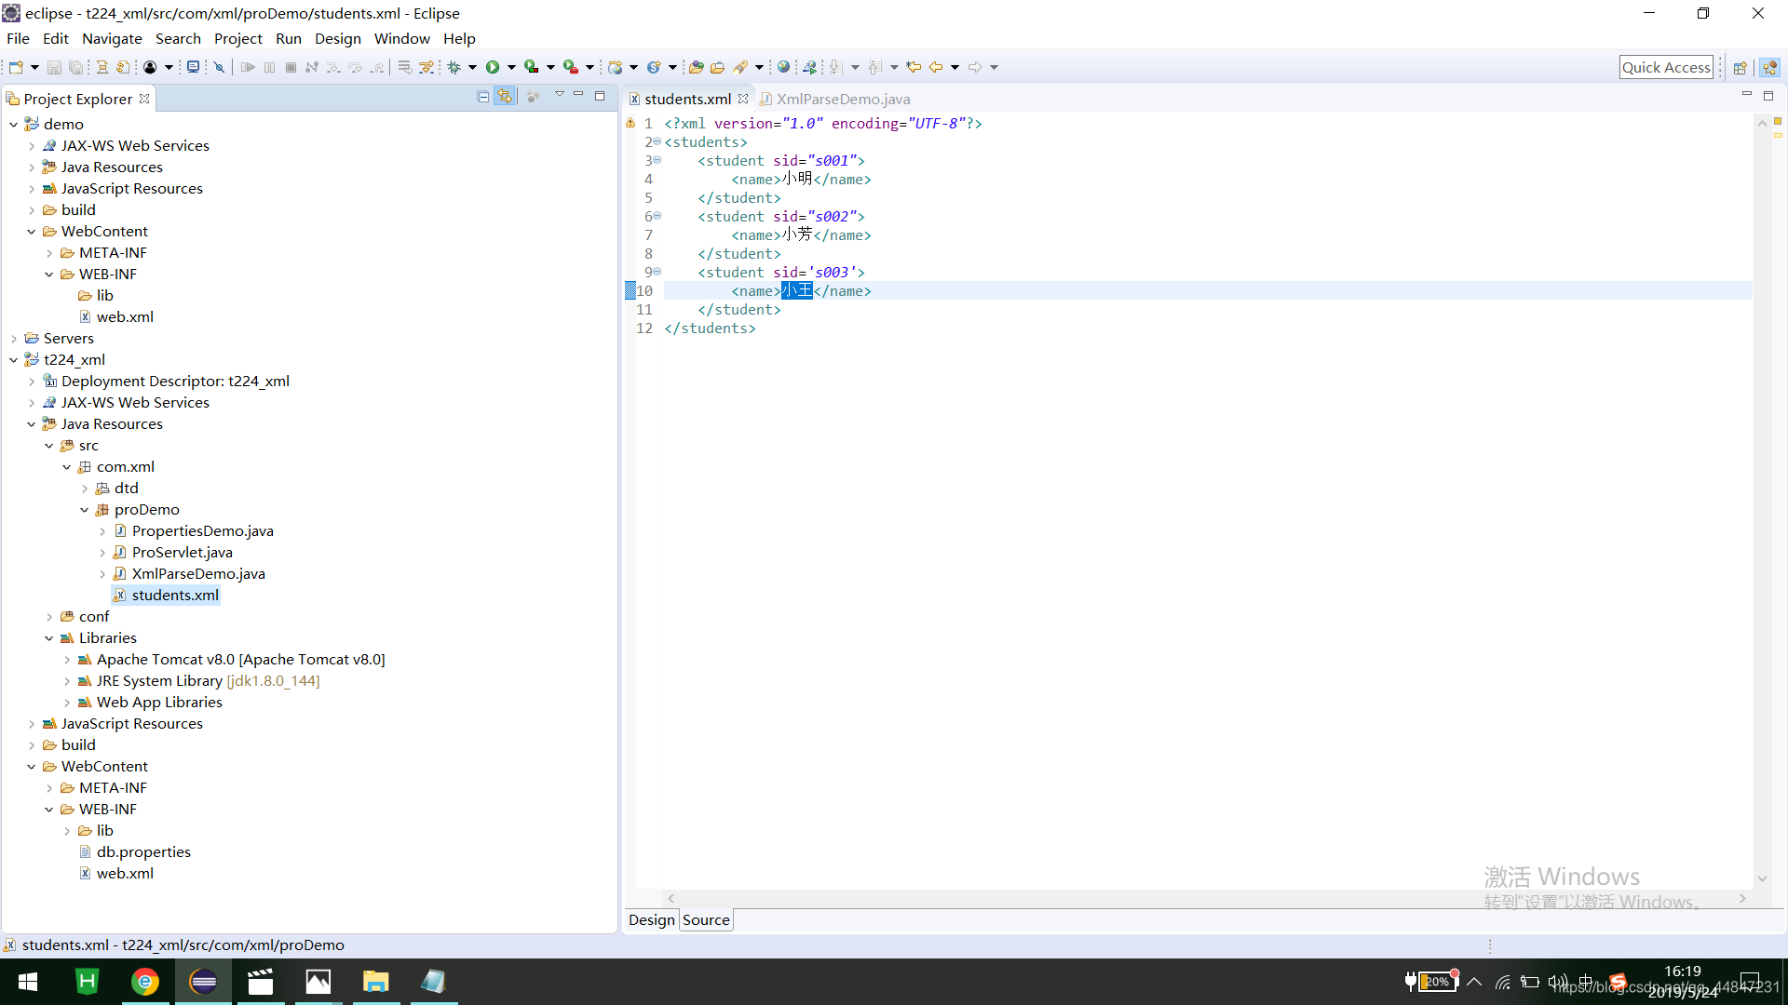1788x1005 pixels.
Task: Toggle fold marker on line 9 student s003
Action: coord(657,272)
